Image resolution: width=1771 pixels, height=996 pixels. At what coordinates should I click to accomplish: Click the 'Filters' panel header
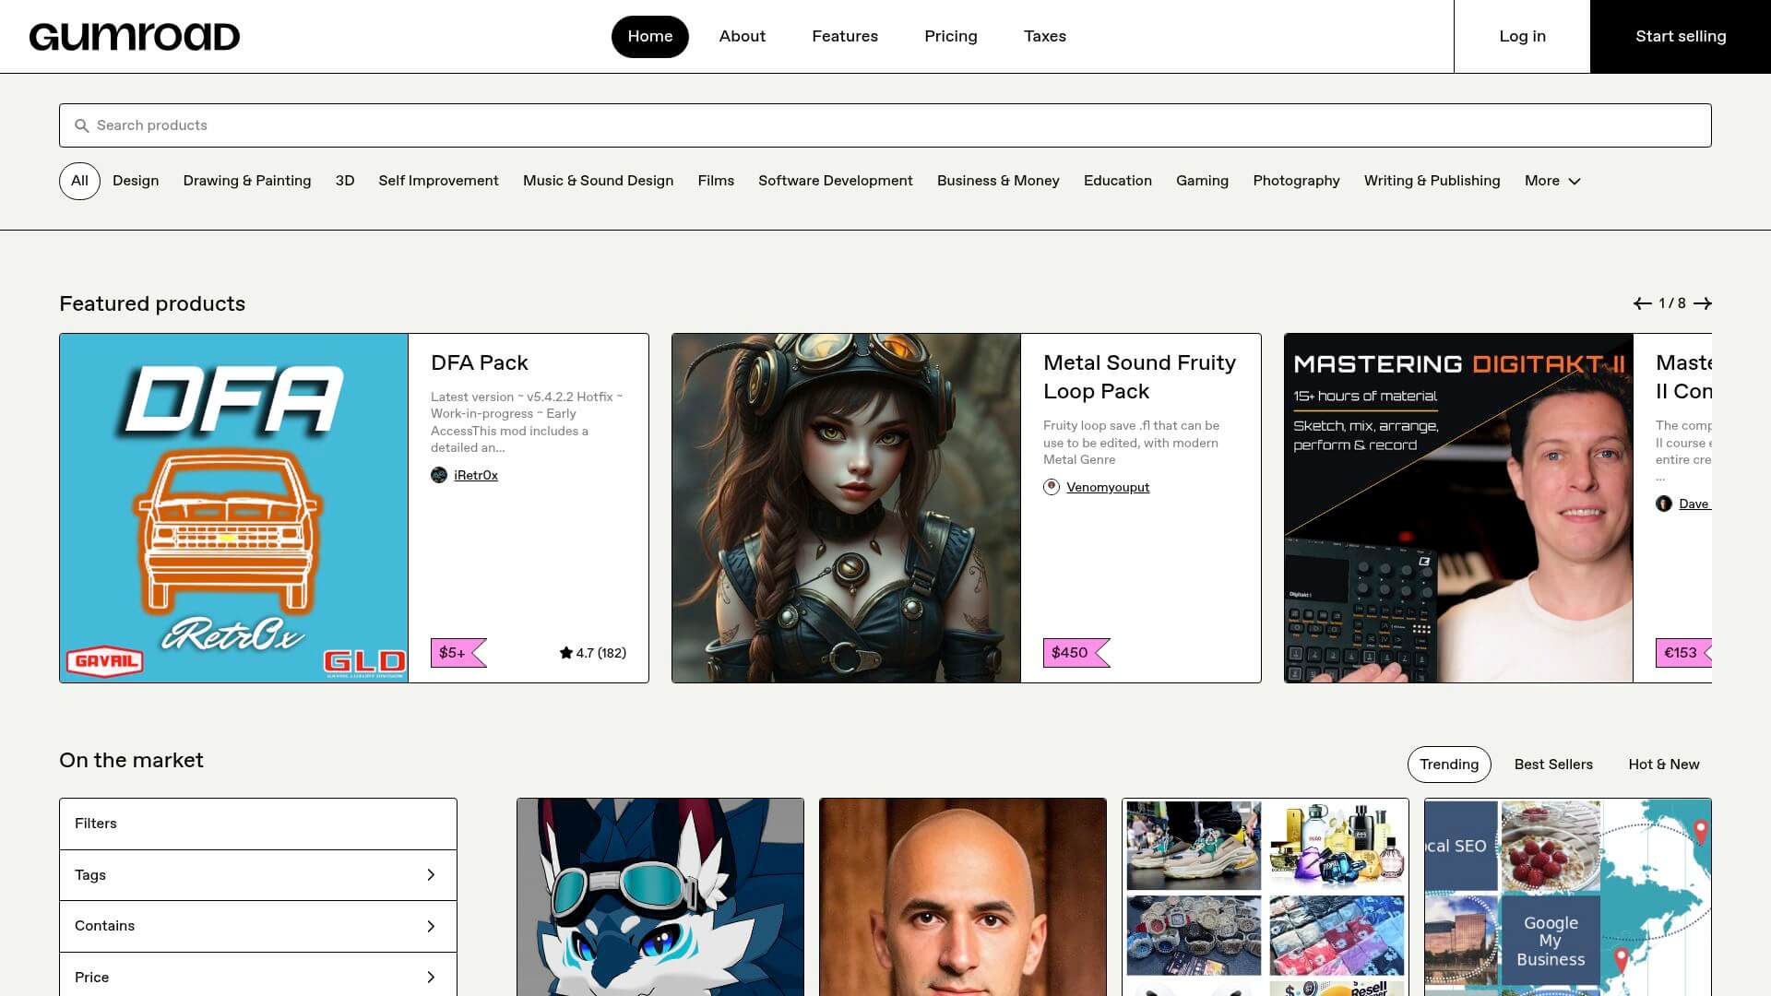tap(258, 824)
